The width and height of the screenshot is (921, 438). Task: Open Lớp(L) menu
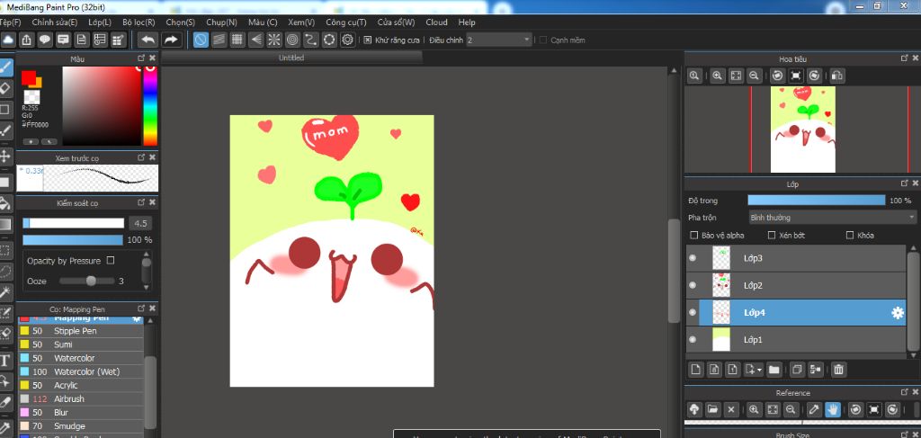click(x=100, y=22)
